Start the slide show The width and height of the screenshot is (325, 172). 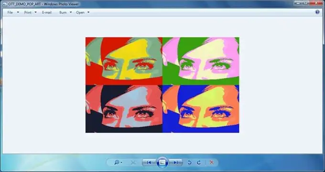162,162
